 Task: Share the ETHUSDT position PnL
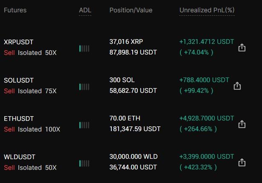[242, 124]
